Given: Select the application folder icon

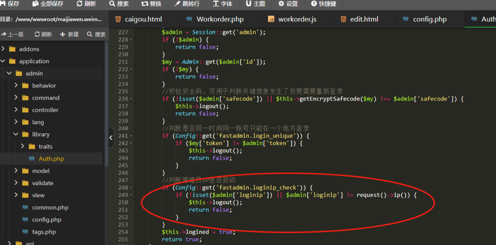Looking at the screenshot, I should (12, 61).
